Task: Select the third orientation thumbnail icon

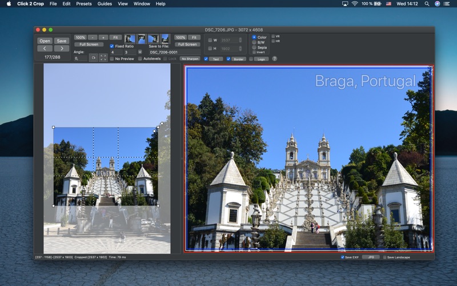Action: click(x=153, y=38)
